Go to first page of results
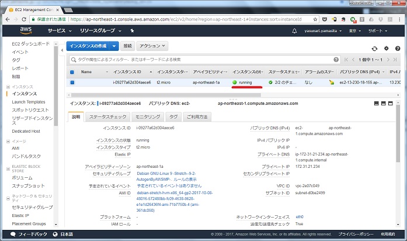 tap(346, 60)
